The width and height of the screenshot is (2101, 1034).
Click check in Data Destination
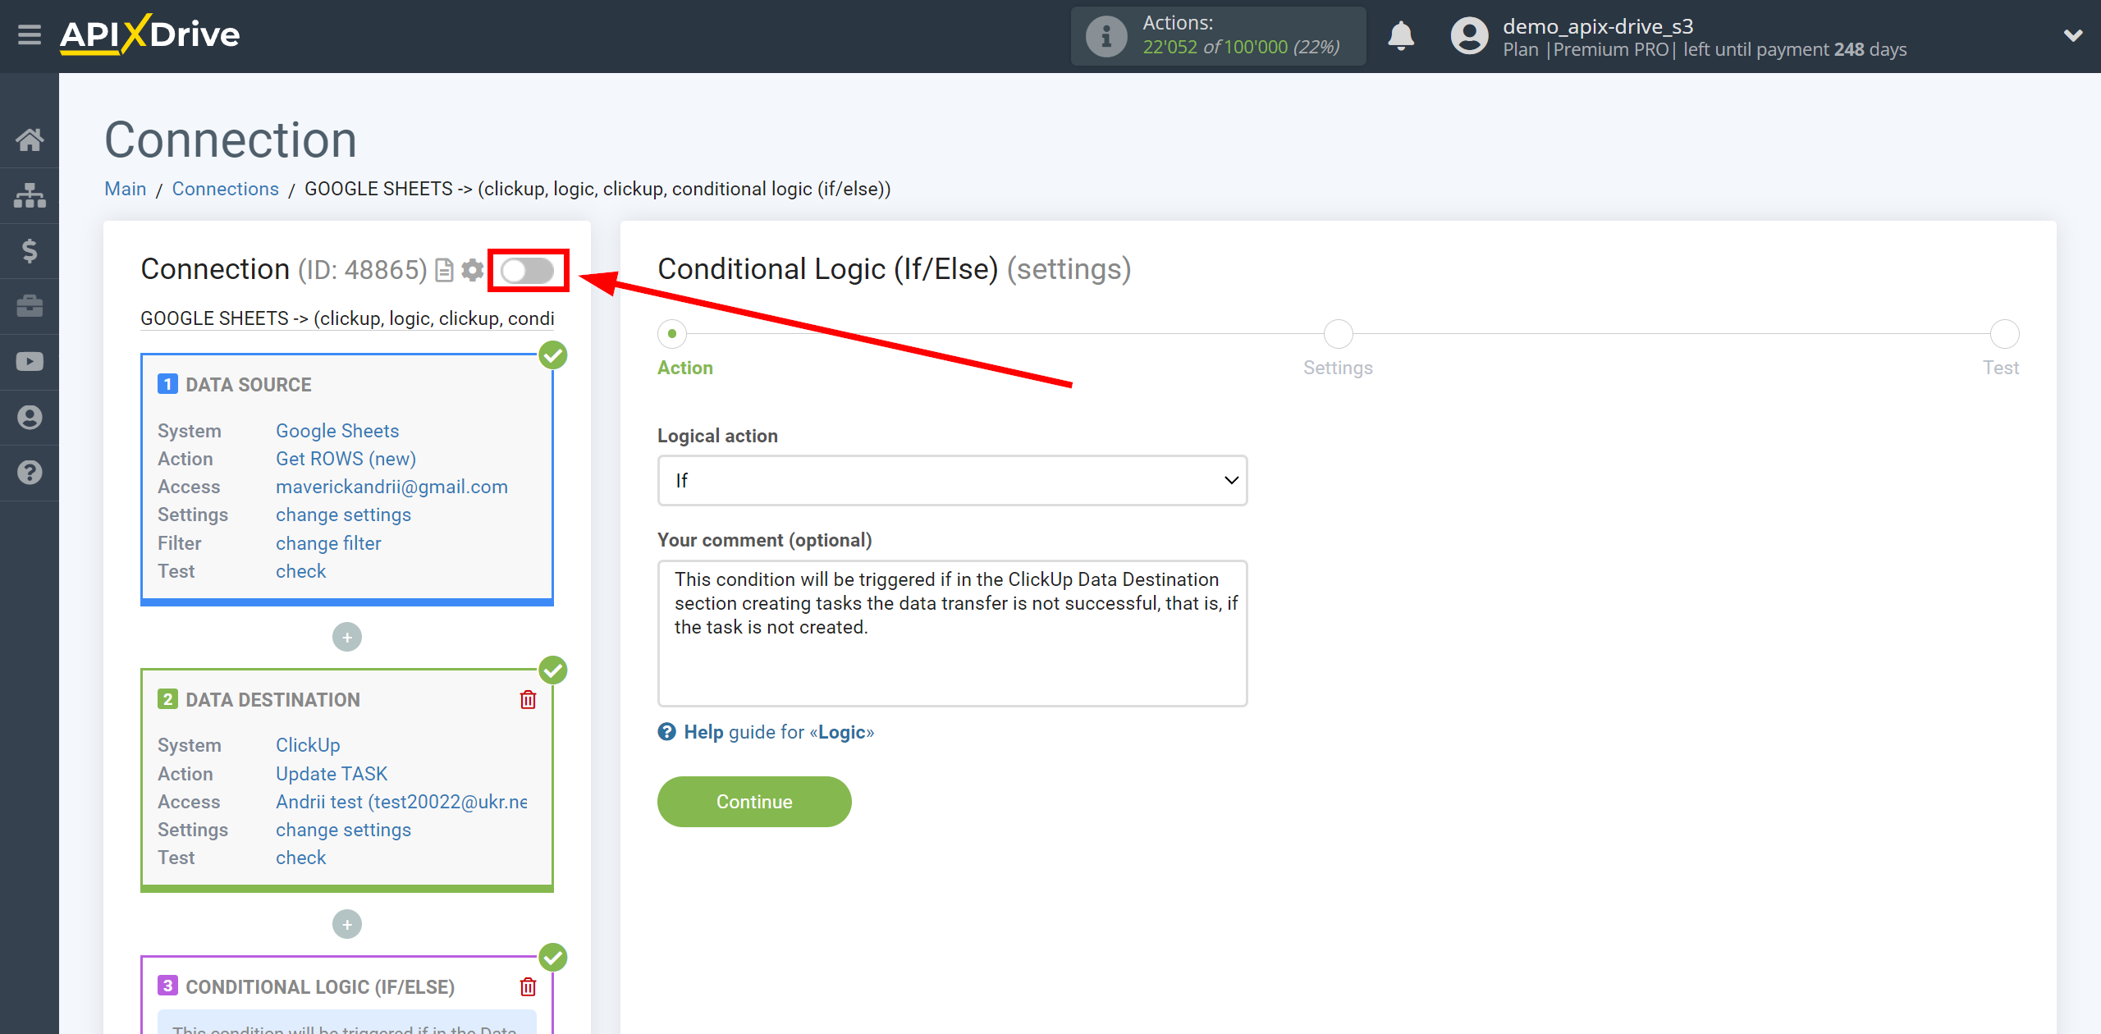(x=300, y=858)
